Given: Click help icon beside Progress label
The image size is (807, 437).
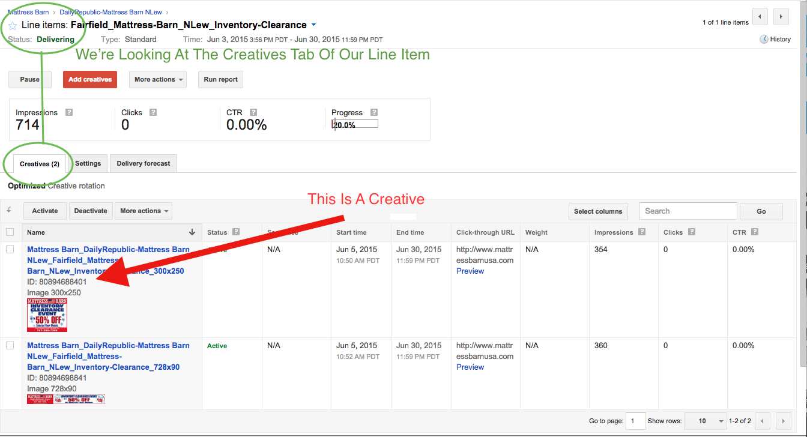Looking at the screenshot, I should [x=374, y=112].
